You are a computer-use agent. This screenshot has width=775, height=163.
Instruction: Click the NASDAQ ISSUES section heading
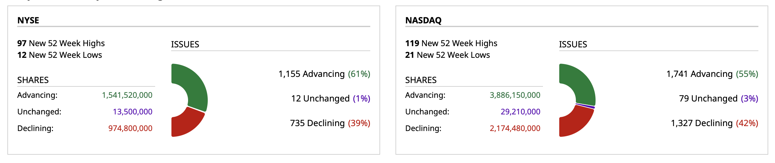click(573, 44)
